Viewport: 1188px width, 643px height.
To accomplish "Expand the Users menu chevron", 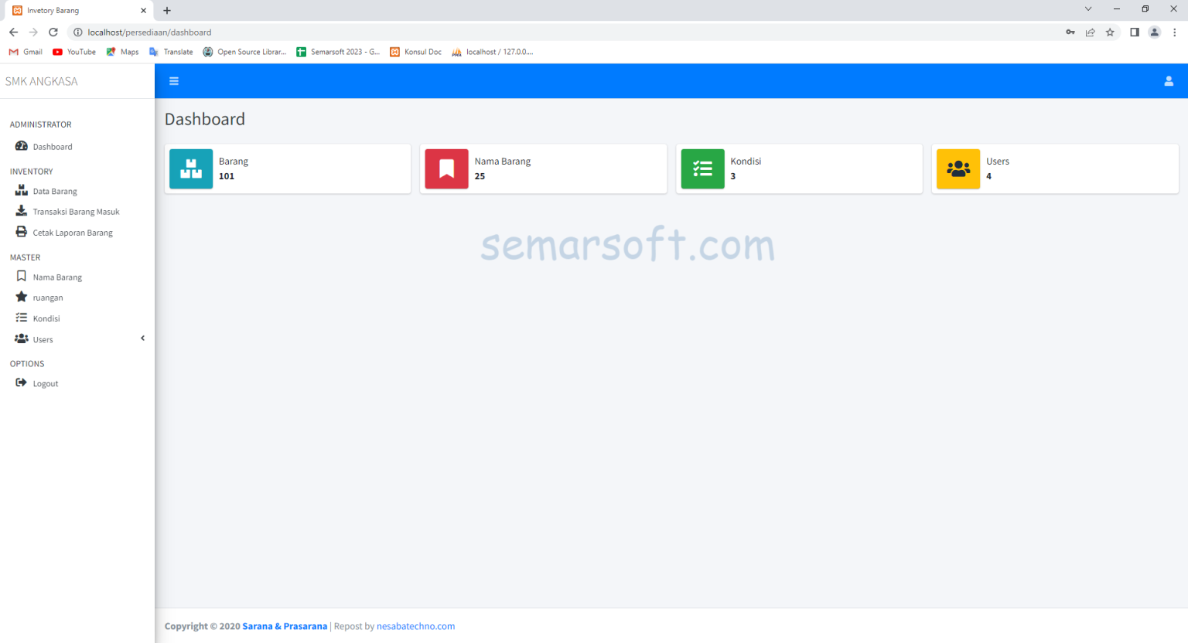I will (x=142, y=338).
